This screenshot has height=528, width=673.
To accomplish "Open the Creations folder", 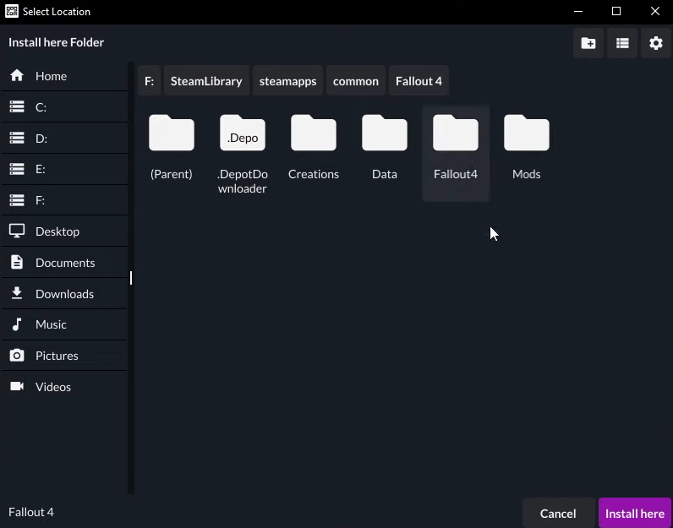I will point(314,135).
